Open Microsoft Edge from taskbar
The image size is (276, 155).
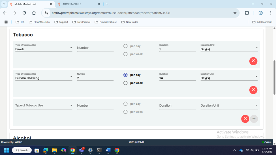[x=46, y=150]
